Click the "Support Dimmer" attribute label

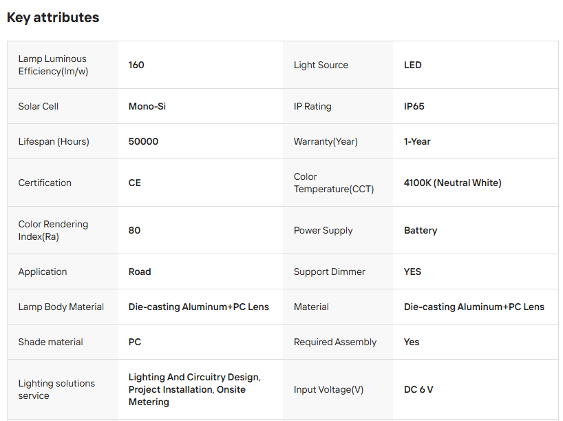tap(330, 271)
